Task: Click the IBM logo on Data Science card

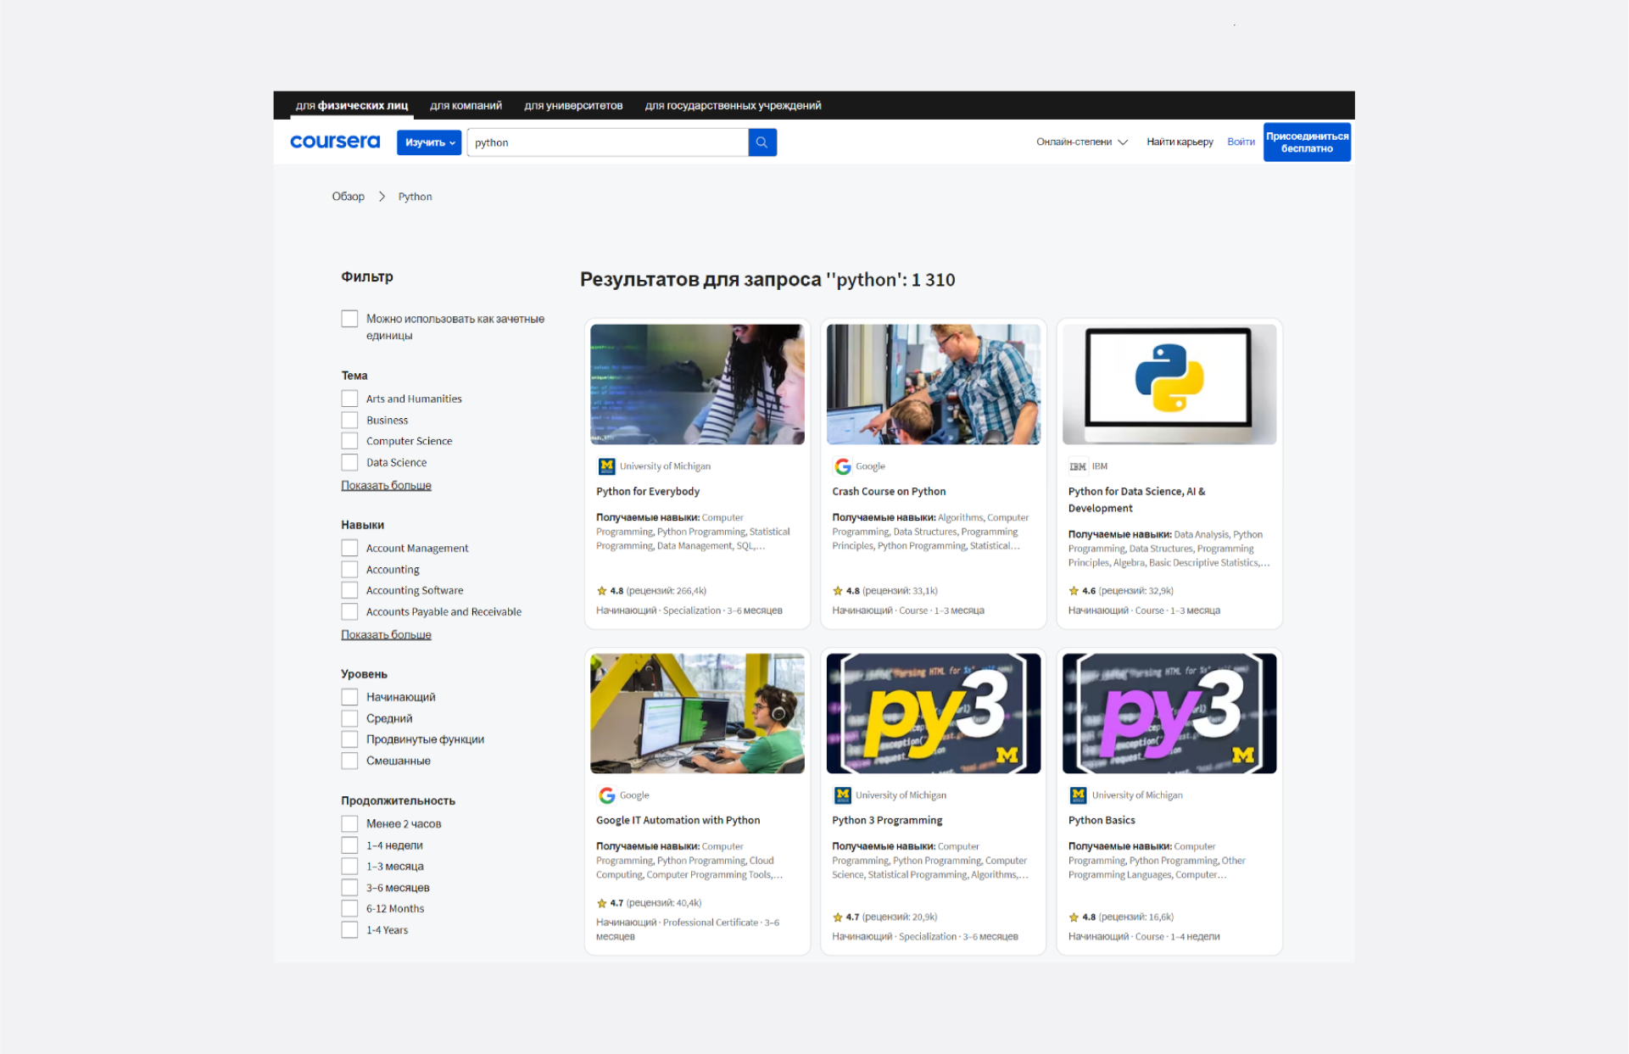Action: point(1078,466)
